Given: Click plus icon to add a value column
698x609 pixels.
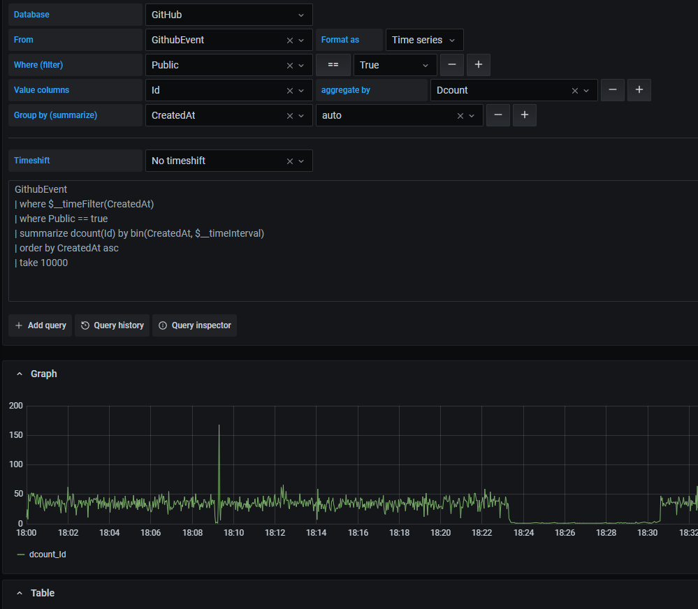Looking at the screenshot, I should click(x=639, y=89).
